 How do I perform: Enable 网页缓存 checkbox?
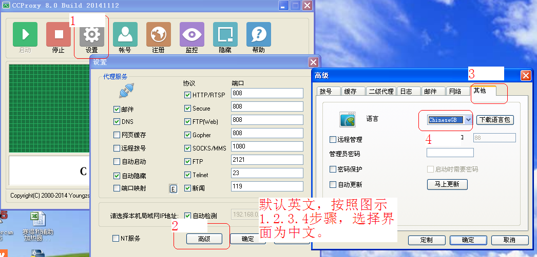[117, 135]
